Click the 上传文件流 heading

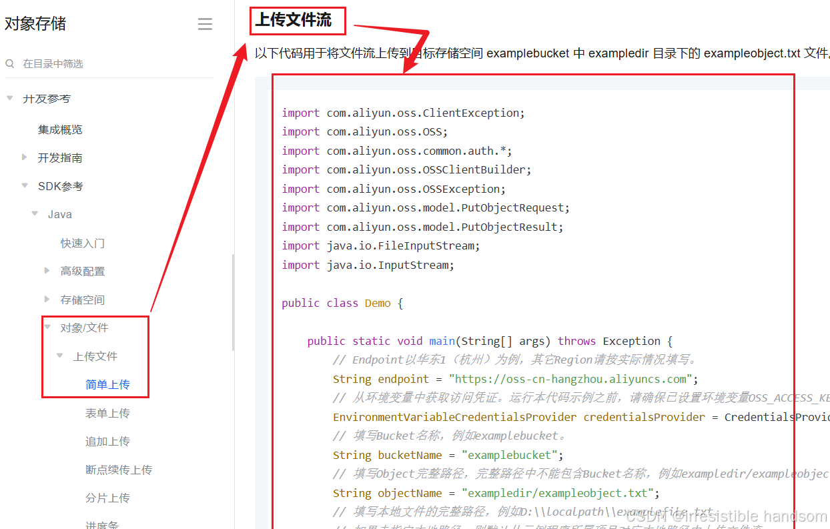pos(294,20)
